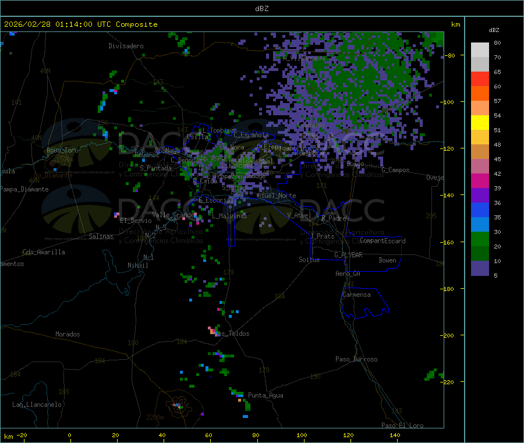
Task: Click the Paso_El_Loro label
Action: pyautogui.click(x=402, y=426)
